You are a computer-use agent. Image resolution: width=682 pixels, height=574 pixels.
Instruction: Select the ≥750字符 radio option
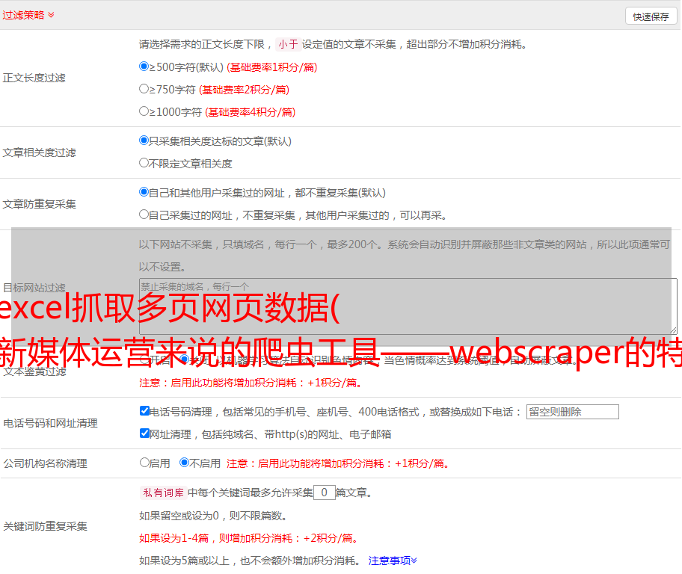click(x=144, y=89)
